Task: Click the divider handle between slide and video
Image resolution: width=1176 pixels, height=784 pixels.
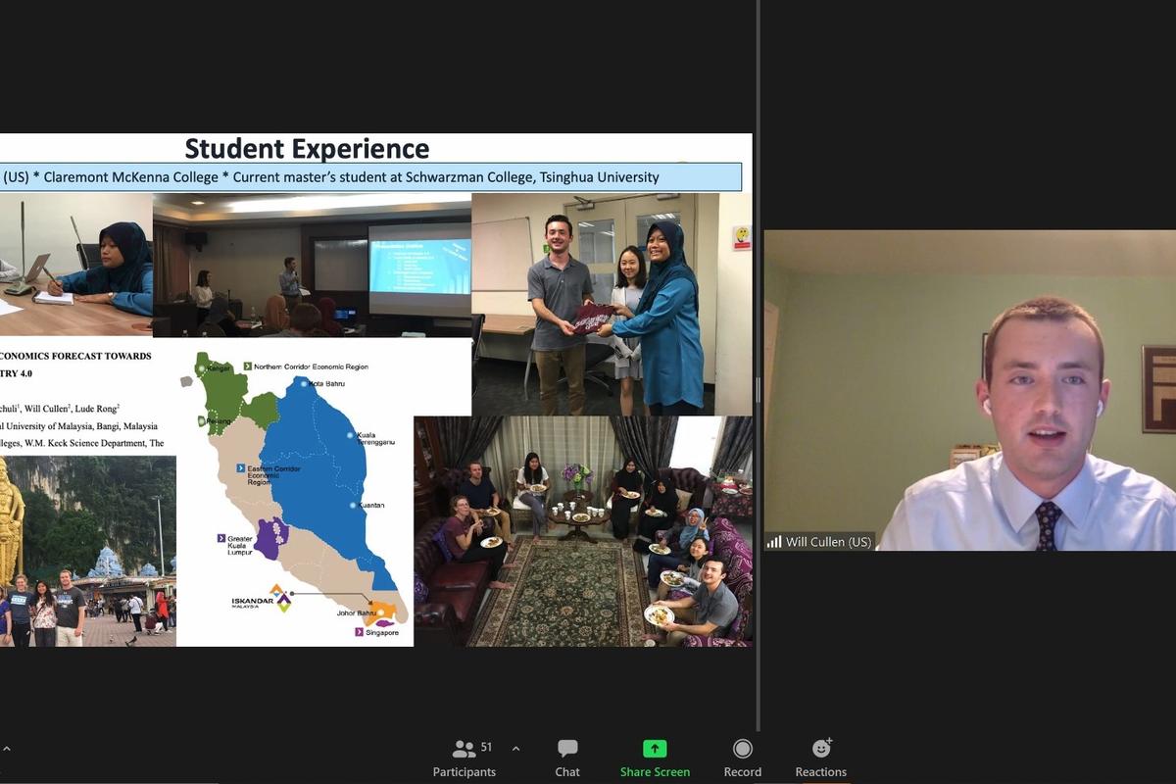Action: [x=758, y=390]
